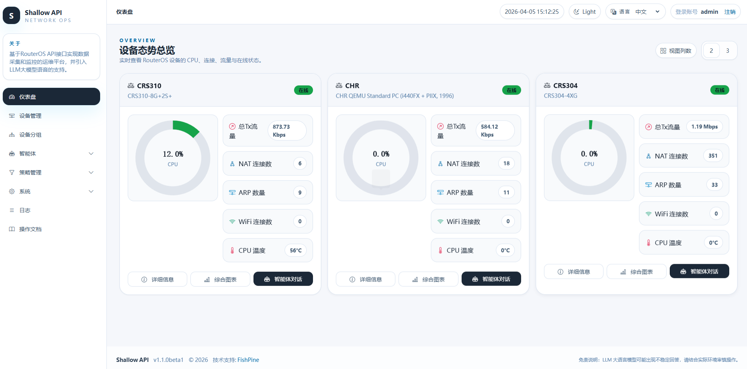
Task: Click the NAT connections icon in CHR card
Action: 440,164
